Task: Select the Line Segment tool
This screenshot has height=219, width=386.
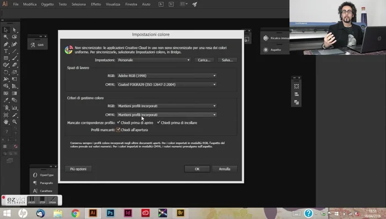Action: [14, 51]
